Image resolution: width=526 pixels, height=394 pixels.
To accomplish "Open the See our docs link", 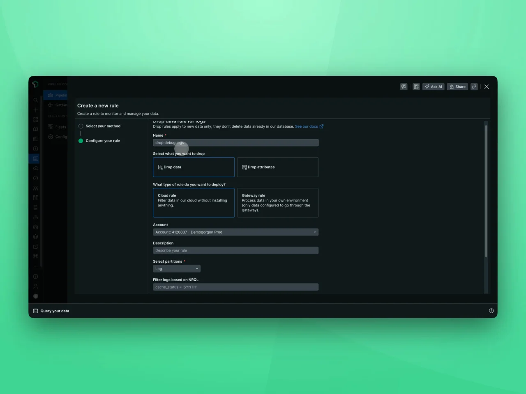I will click(x=306, y=126).
